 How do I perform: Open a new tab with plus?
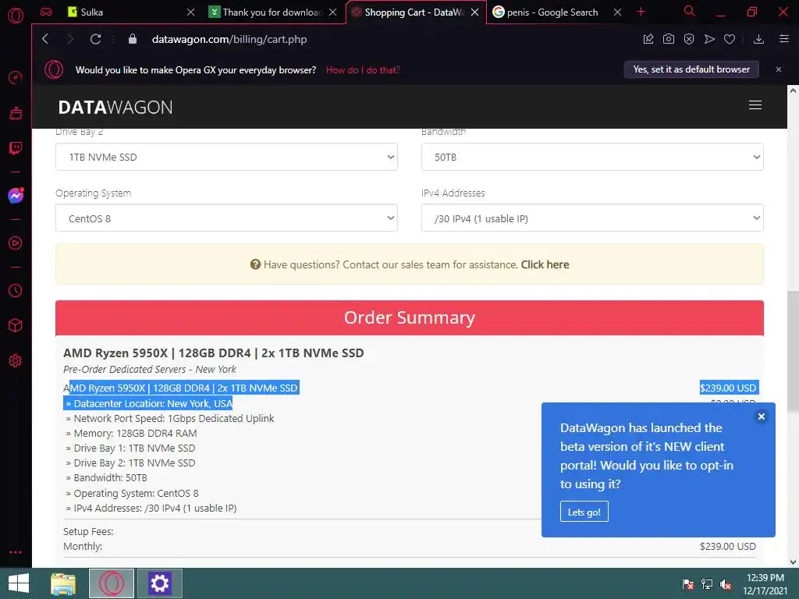coord(641,12)
